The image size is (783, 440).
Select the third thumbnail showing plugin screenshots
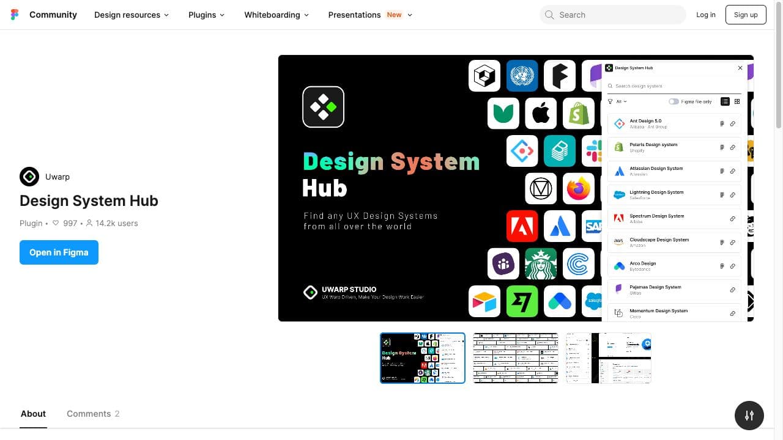pyautogui.click(x=609, y=358)
